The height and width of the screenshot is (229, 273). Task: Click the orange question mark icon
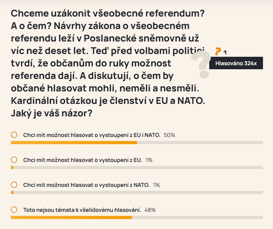[x=218, y=51]
